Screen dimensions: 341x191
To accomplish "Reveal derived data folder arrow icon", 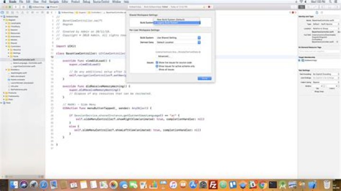I will tap(200, 52).
